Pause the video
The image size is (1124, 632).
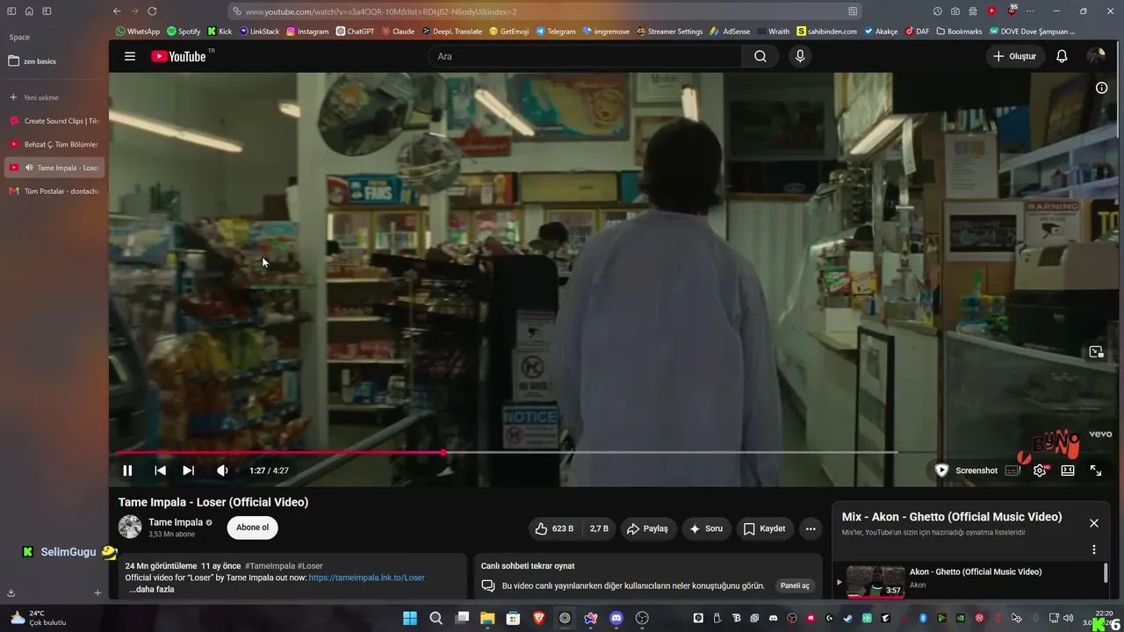pos(127,470)
